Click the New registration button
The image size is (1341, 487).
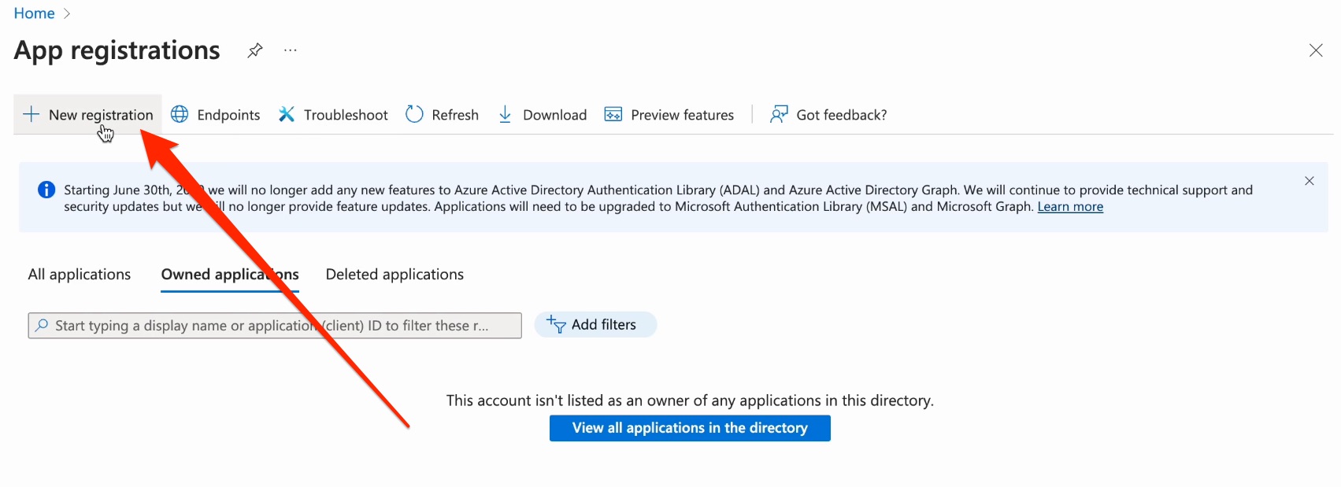pos(87,115)
